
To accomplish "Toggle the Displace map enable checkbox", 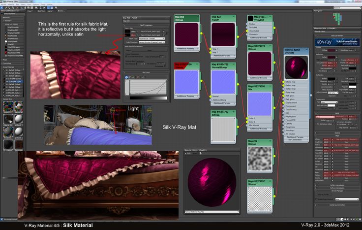I will click(332, 175).
